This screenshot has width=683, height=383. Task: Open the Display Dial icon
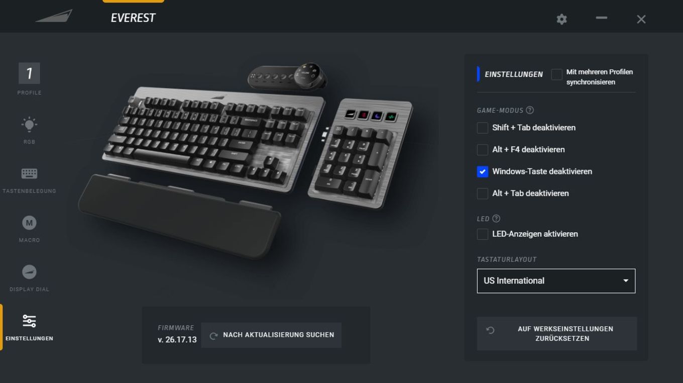coord(29,272)
